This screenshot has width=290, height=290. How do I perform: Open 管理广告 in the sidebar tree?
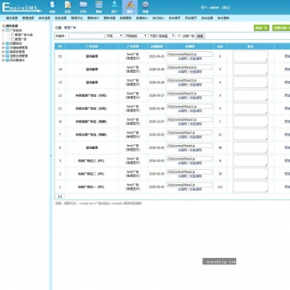[x=21, y=39]
